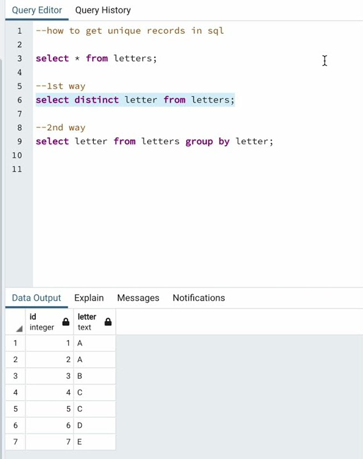
Task: Click the id cell with value 5
Action: (x=50, y=409)
